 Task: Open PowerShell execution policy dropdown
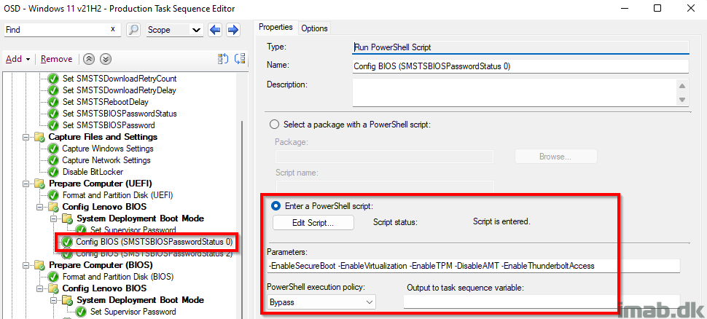(x=321, y=302)
